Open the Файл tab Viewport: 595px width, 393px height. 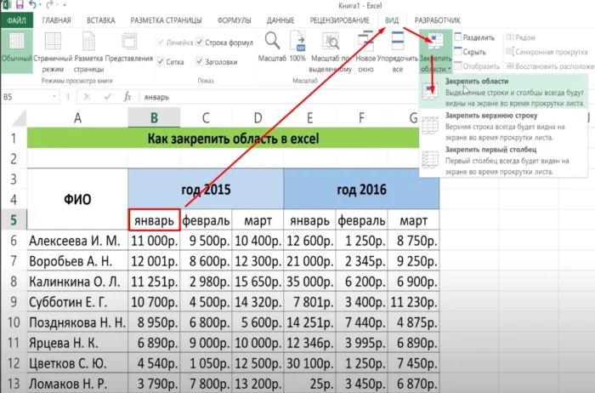15,19
